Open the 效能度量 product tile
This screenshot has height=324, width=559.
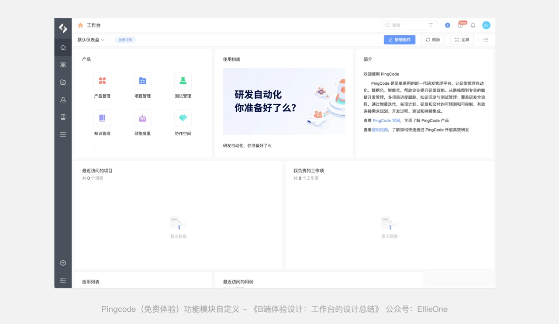pyautogui.click(x=142, y=123)
